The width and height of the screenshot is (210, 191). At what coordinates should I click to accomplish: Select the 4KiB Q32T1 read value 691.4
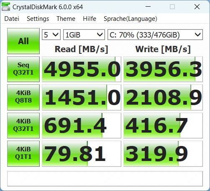point(82,126)
